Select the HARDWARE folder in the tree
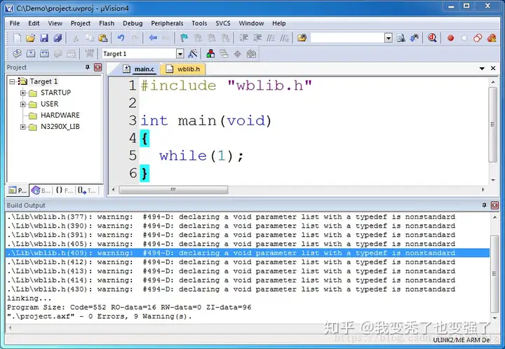505x349 pixels. coord(60,115)
